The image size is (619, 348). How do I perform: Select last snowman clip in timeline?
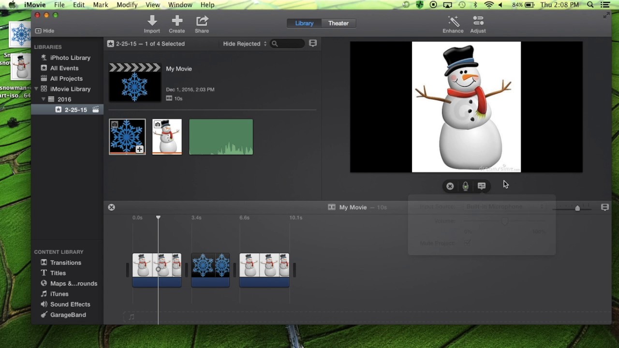pos(264,270)
